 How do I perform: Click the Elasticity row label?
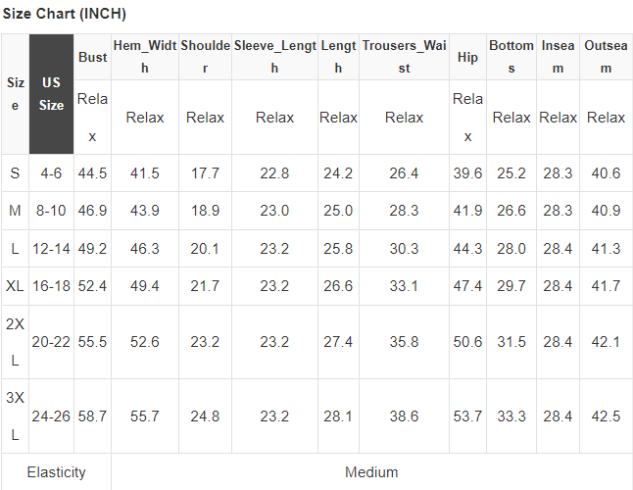(57, 472)
